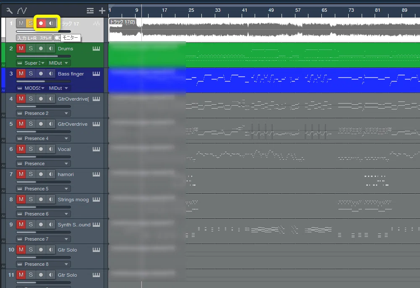Add a new track with plus icon
The image size is (420, 288).
tap(102, 11)
